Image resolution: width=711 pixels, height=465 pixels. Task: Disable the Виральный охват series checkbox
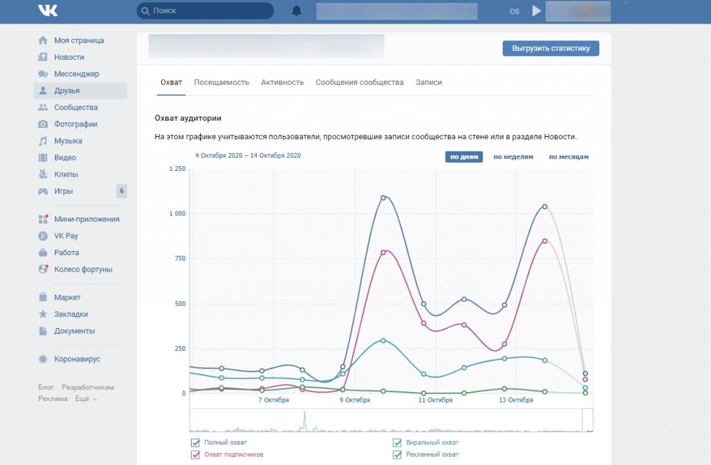pos(397,442)
